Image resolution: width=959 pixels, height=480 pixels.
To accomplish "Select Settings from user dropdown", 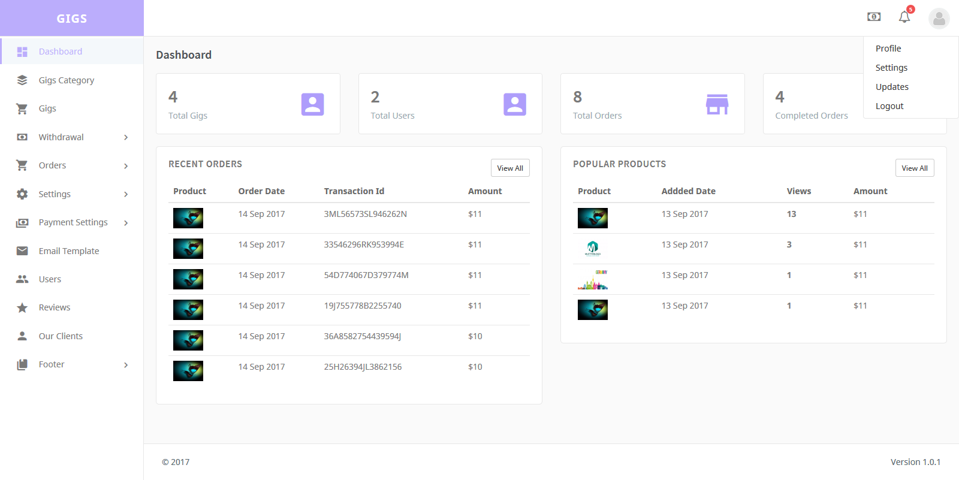I will 891,68.
